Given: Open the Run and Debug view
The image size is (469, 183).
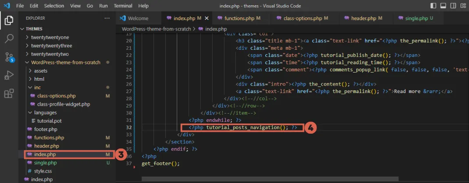Looking at the screenshot, I should [9, 75].
